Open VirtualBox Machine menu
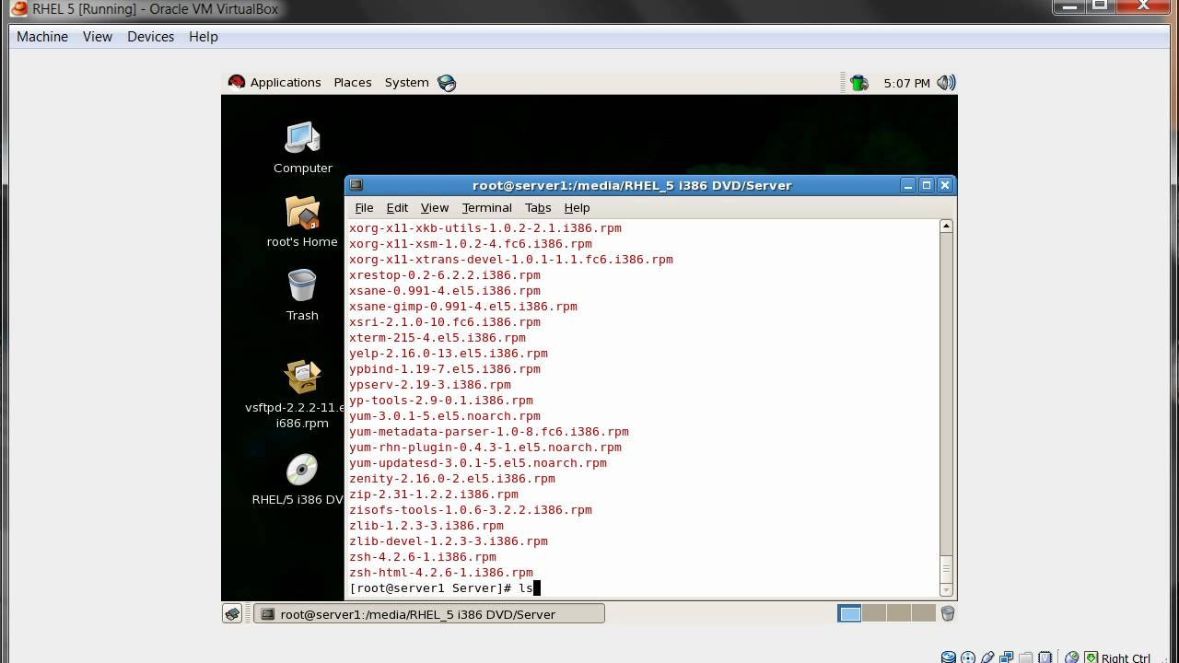1179x663 pixels. [42, 37]
